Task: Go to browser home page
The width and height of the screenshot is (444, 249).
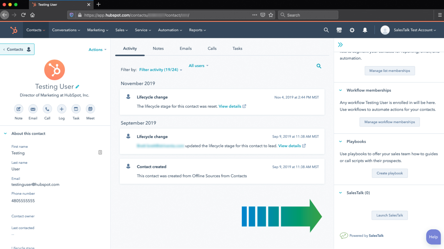Action: [x=32, y=15]
